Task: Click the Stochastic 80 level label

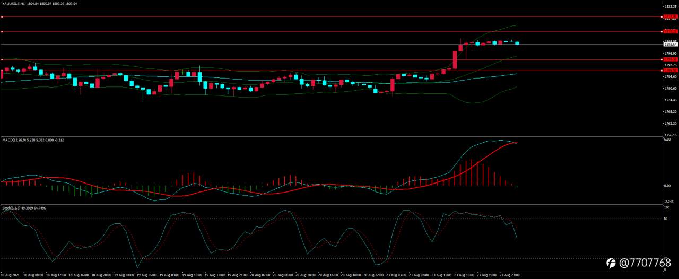Action: pos(666,219)
